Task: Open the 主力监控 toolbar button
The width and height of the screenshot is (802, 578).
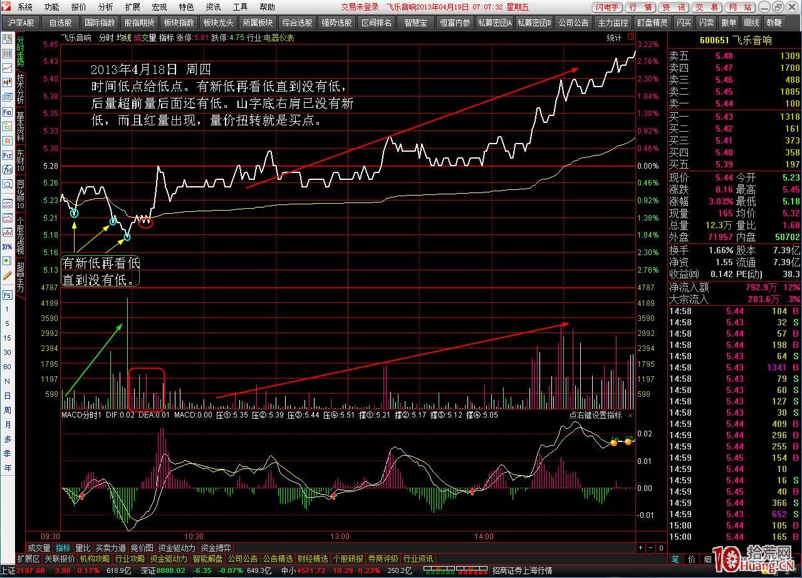Action: point(613,23)
